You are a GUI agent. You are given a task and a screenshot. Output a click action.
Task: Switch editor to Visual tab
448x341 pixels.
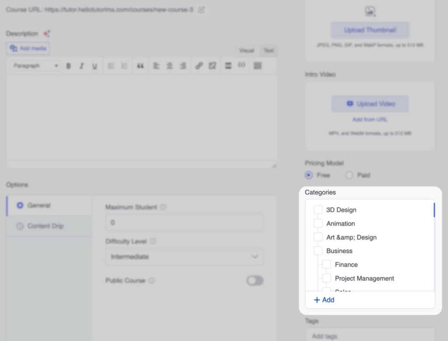[246, 50]
